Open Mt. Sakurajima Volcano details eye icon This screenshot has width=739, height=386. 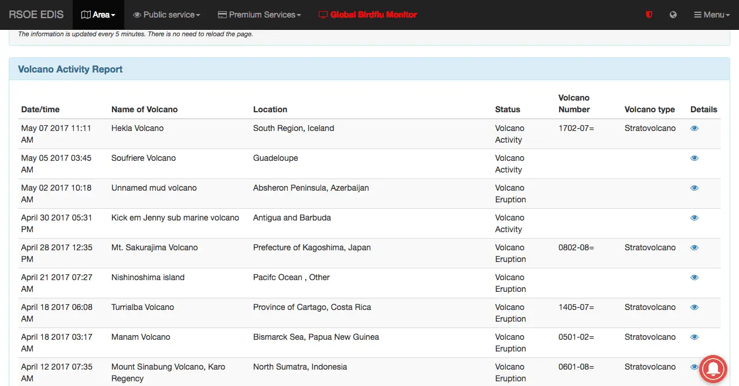coord(694,248)
